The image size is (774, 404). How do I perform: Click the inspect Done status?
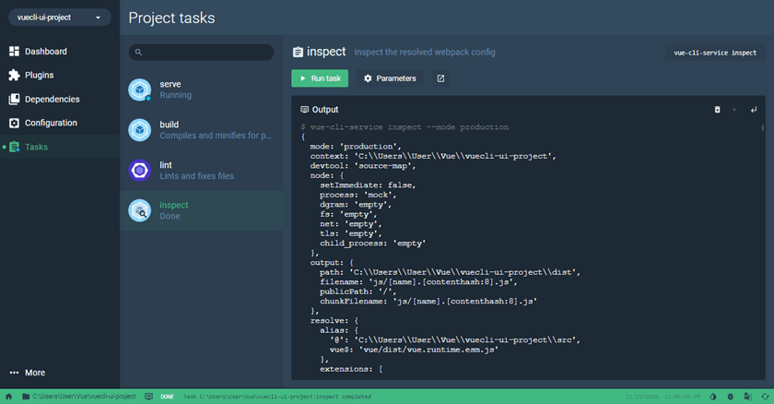coord(170,216)
